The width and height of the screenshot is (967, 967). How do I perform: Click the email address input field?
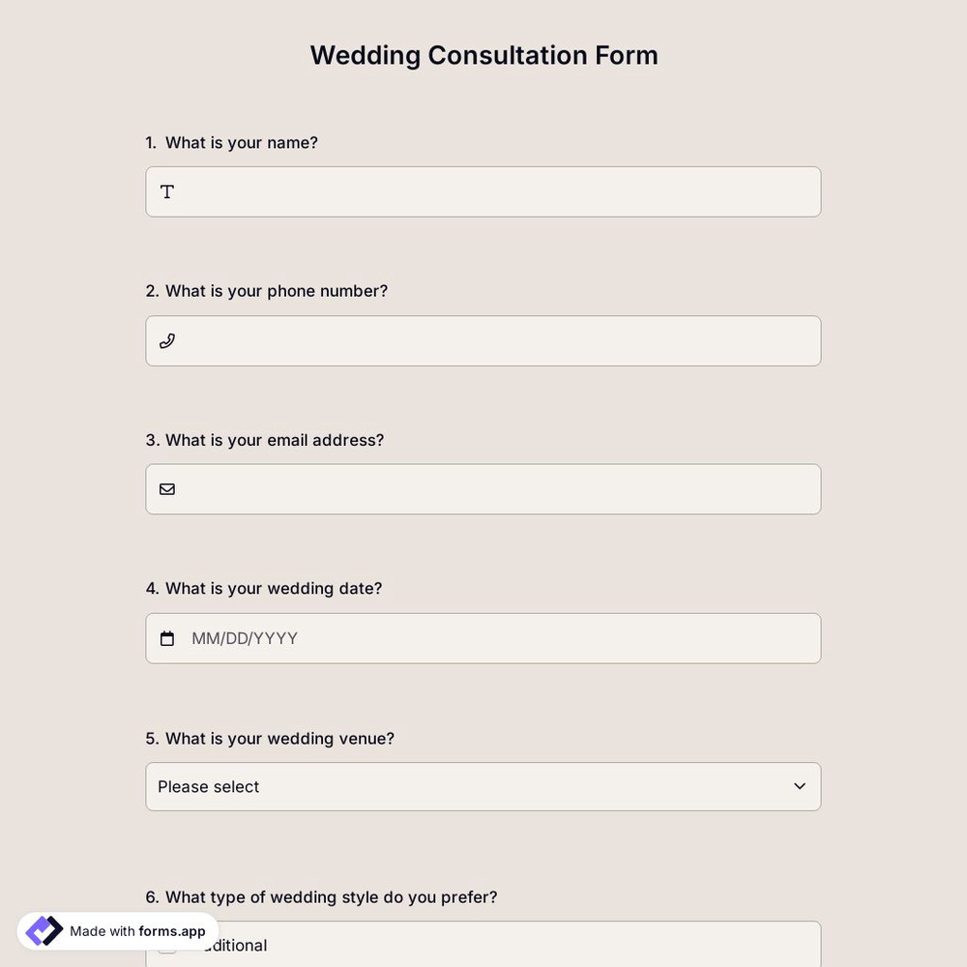tap(483, 489)
